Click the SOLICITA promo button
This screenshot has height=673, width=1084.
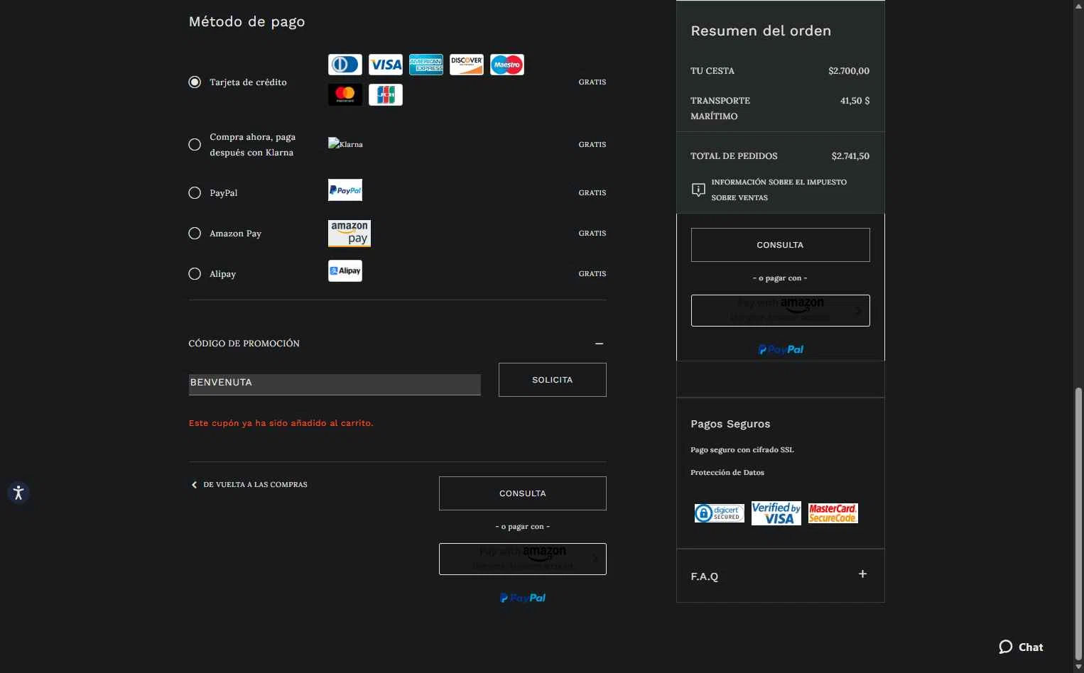pyautogui.click(x=553, y=380)
